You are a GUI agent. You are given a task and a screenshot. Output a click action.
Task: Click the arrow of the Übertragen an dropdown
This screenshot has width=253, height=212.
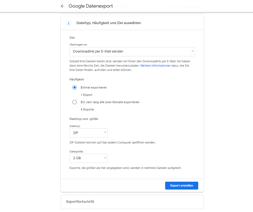(192, 51)
